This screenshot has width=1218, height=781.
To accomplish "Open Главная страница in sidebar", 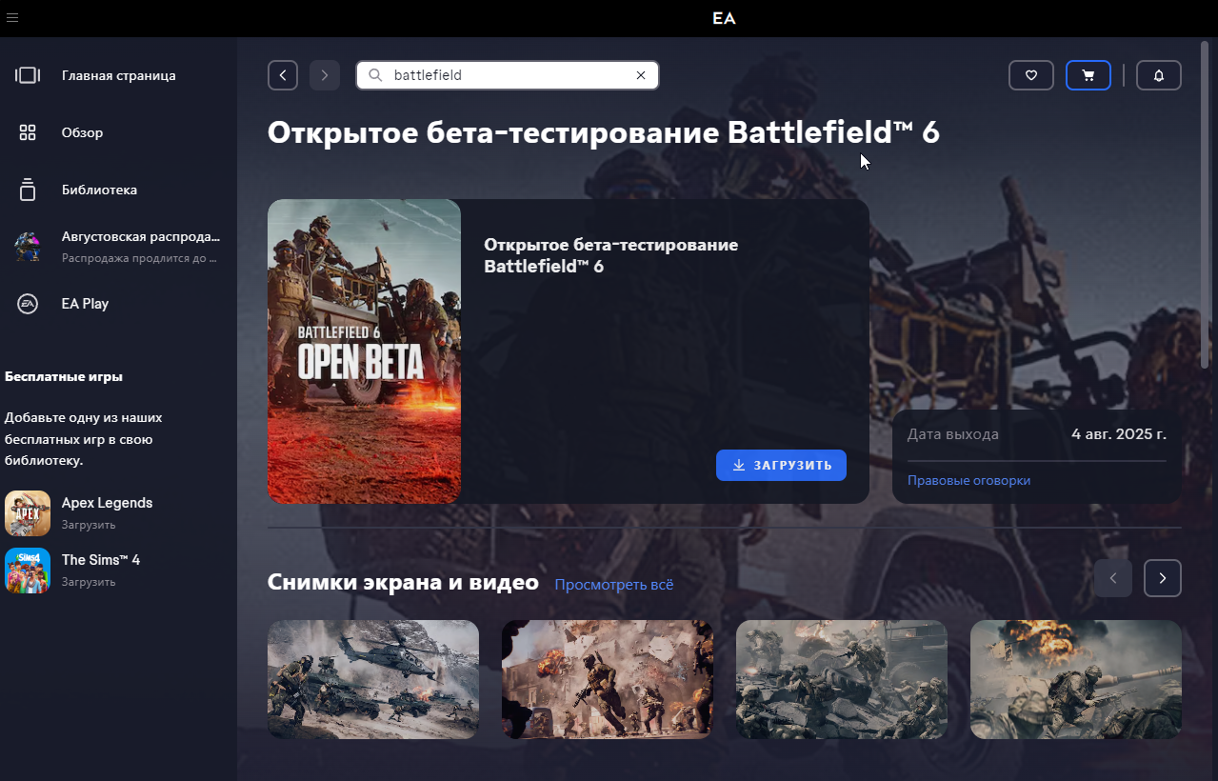I will [119, 75].
